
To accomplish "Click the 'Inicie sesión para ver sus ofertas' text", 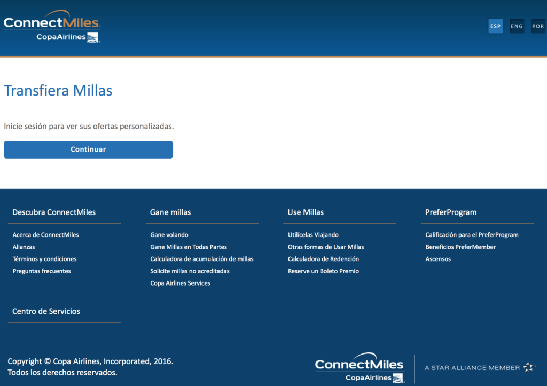I will (x=89, y=126).
